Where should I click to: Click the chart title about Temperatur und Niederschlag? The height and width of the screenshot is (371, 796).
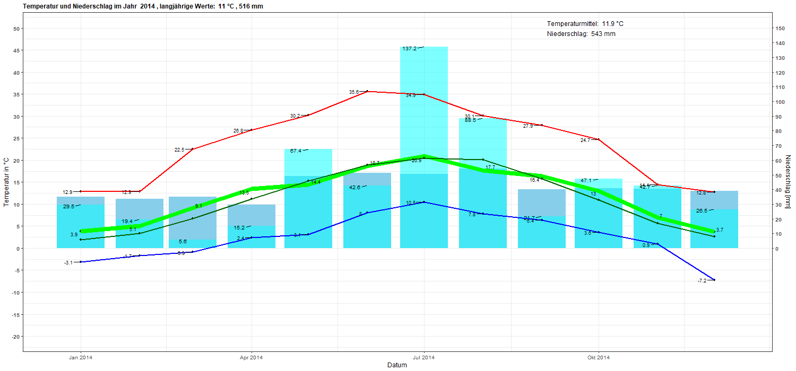tap(143, 6)
